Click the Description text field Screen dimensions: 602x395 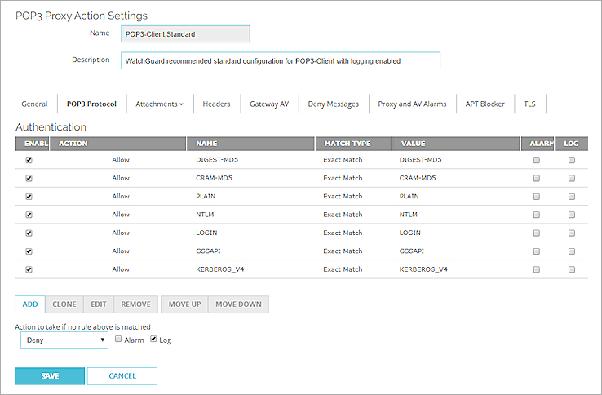(x=280, y=60)
